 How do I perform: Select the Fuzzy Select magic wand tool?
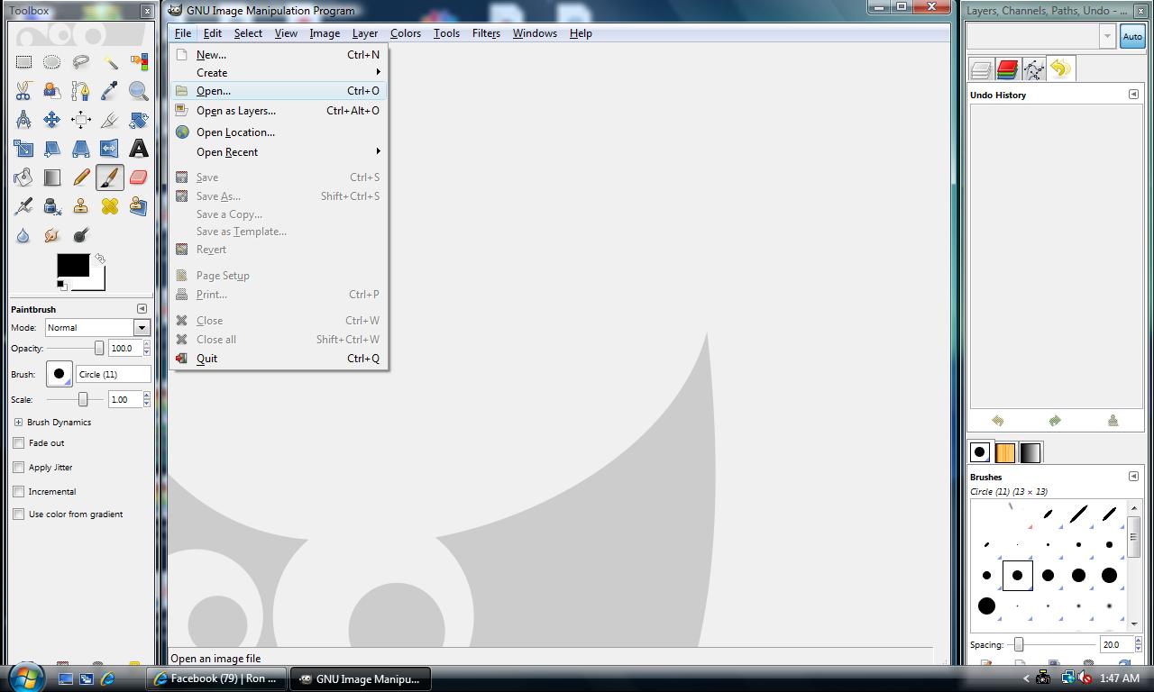[110, 62]
